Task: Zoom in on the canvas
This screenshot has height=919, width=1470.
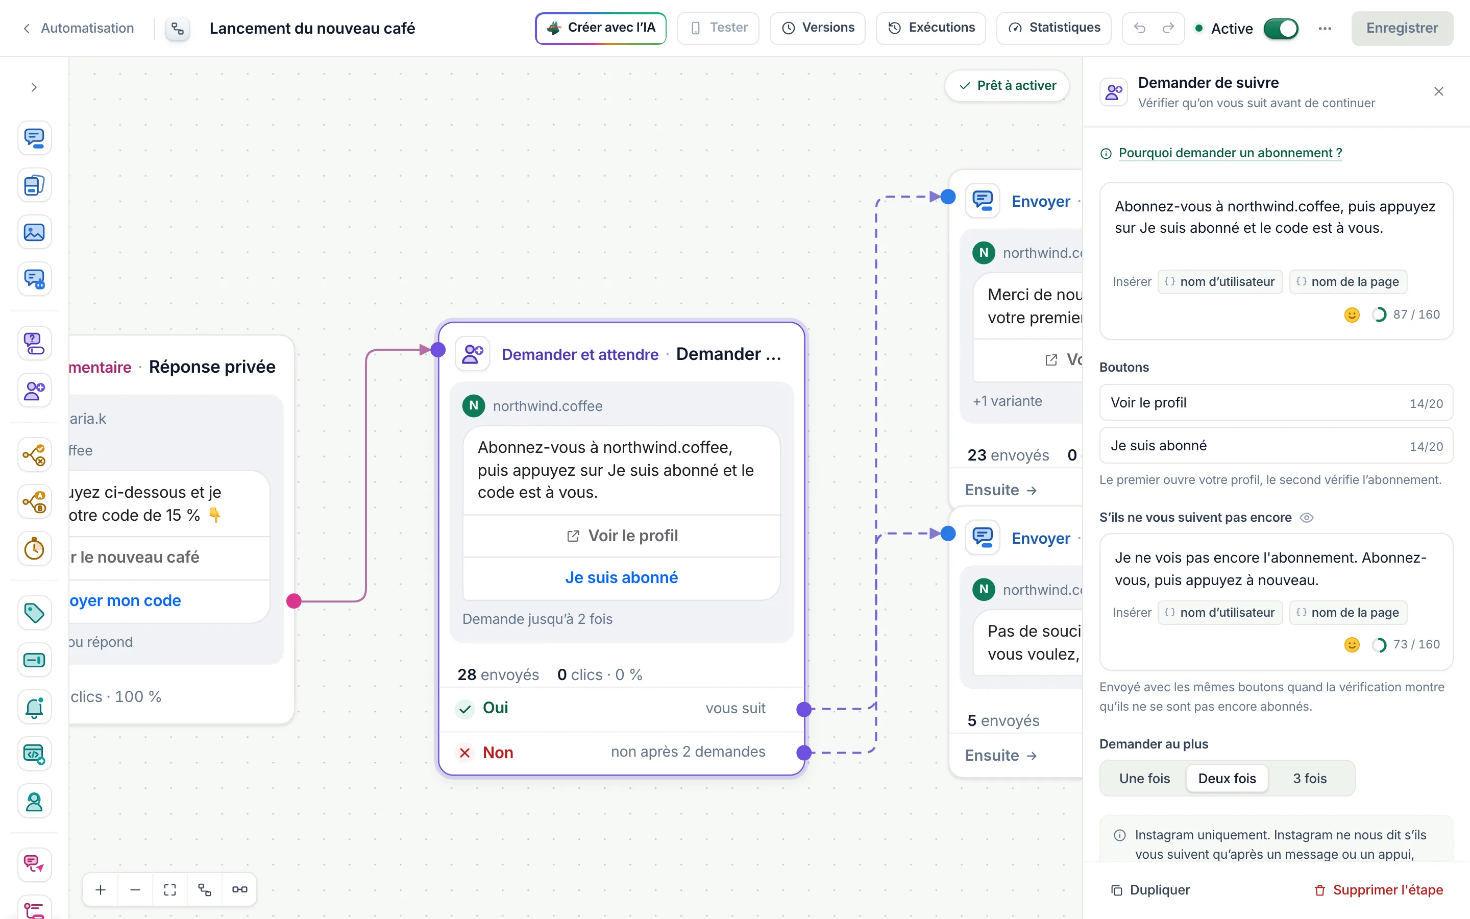Action: [x=101, y=890]
